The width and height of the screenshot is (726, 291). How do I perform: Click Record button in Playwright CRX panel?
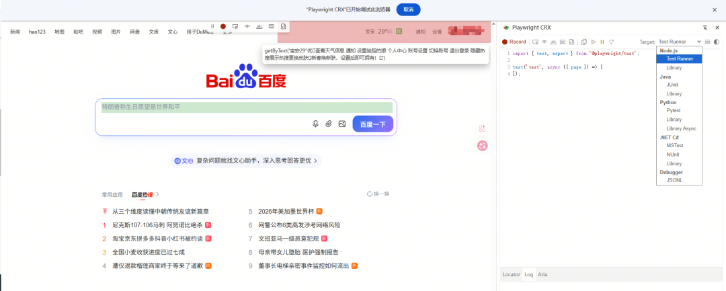(514, 42)
